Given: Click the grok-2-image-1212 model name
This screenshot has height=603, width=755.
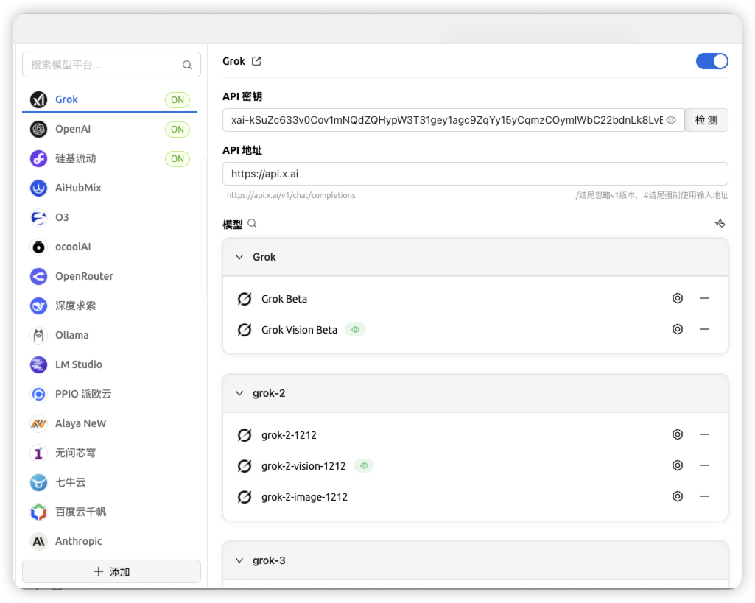Looking at the screenshot, I should click(x=304, y=497).
